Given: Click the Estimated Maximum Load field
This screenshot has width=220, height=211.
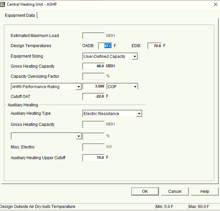Looking at the screenshot, I should [x=93, y=36].
